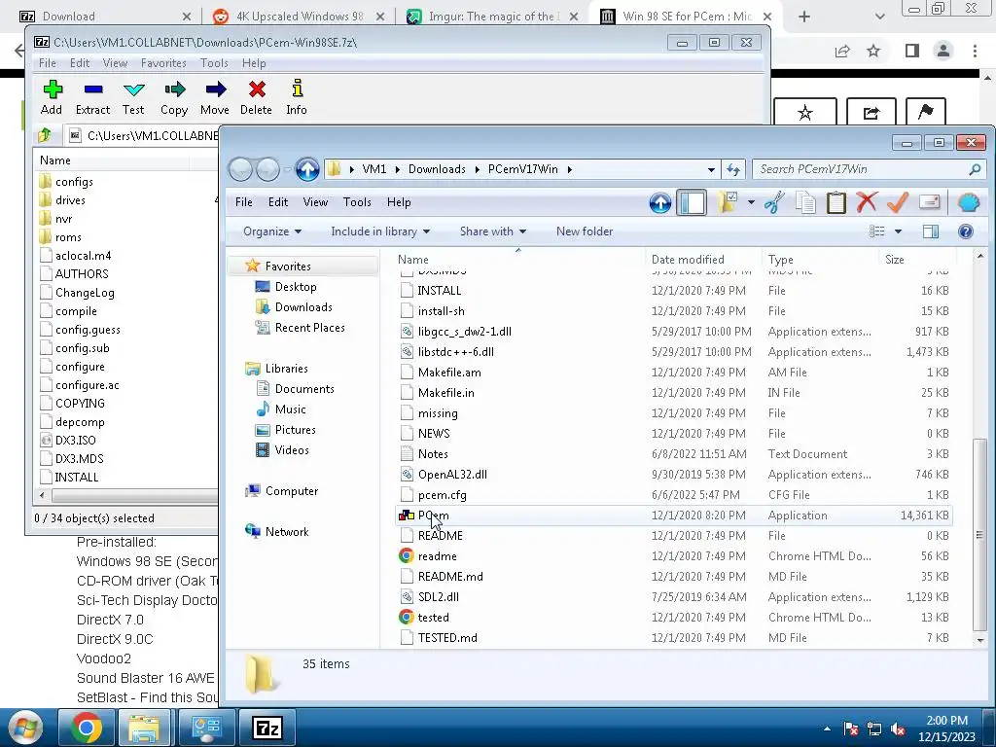Viewport: 996px width, 747px height.
Task: Show hidden system tray icons
Action: (x=827, y=729)
